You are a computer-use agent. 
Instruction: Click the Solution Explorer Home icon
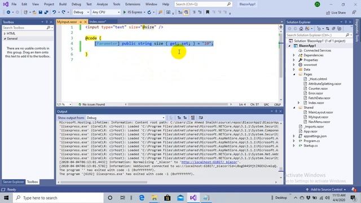point(301,29)
